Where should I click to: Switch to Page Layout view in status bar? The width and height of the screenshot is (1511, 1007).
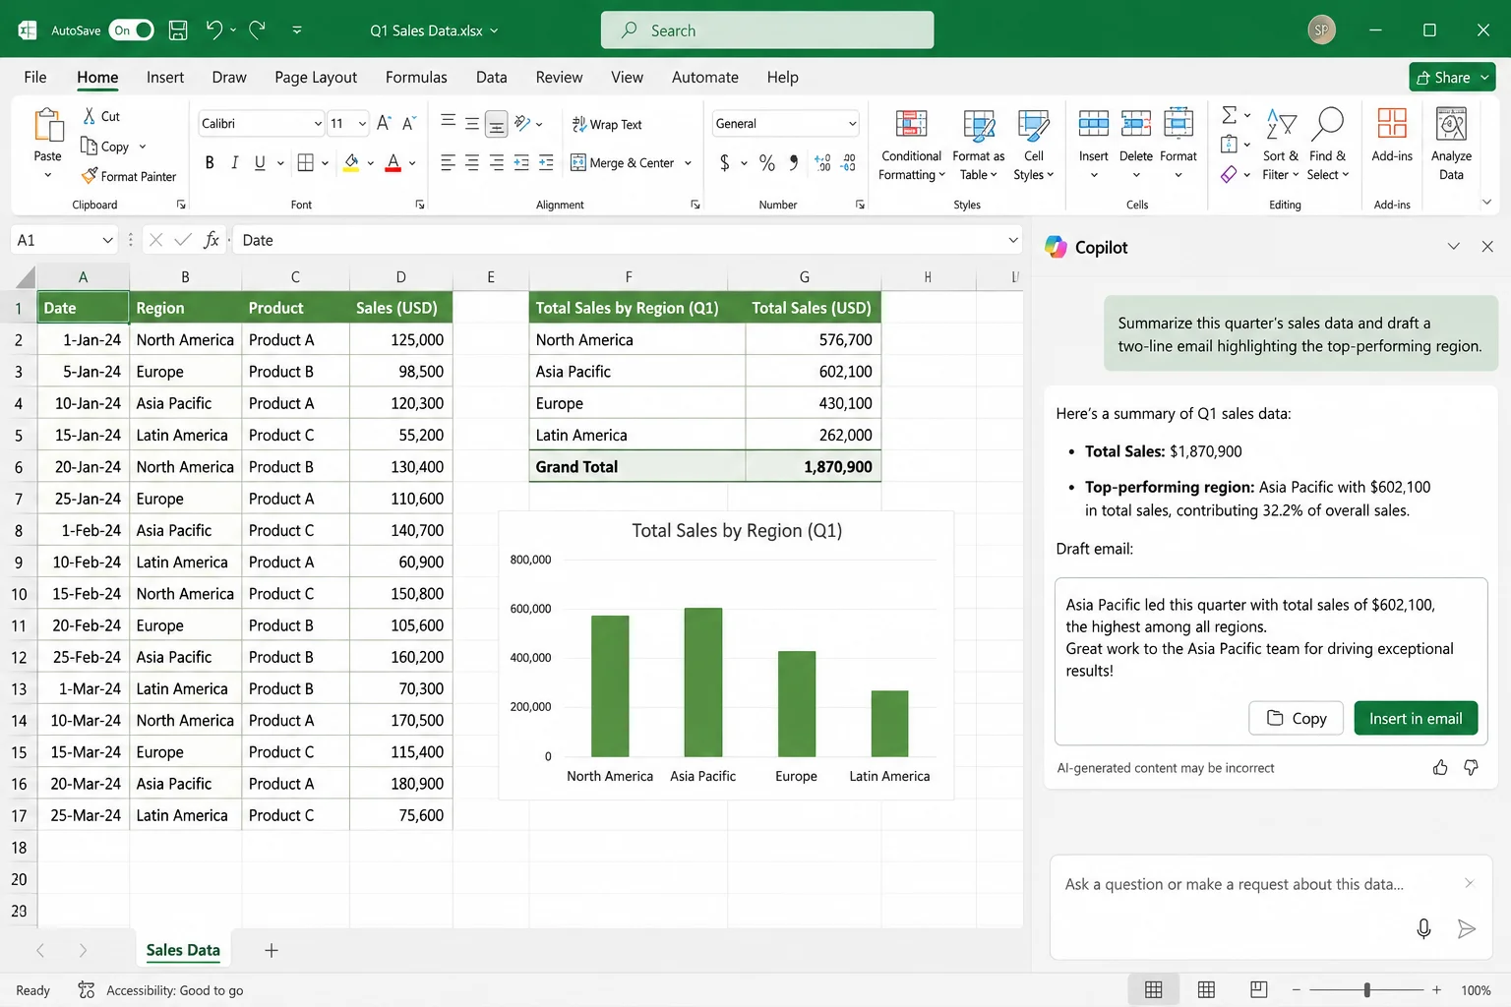click(1206, 989)
